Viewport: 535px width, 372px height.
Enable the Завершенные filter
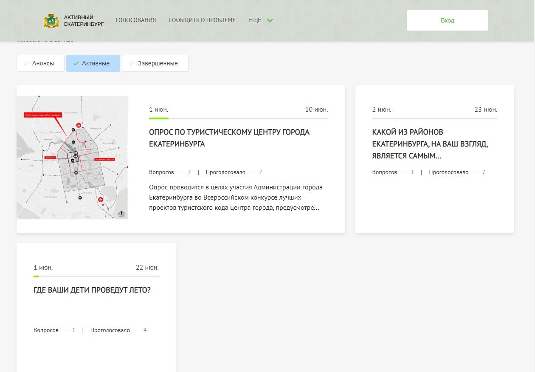155,63
